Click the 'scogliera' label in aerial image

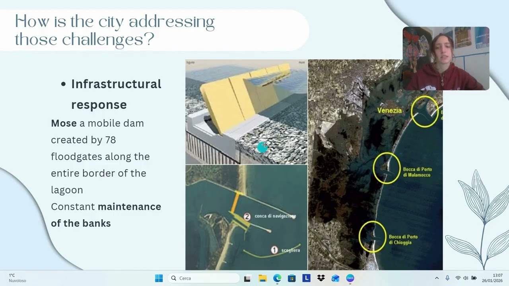[x=291, y=250]
